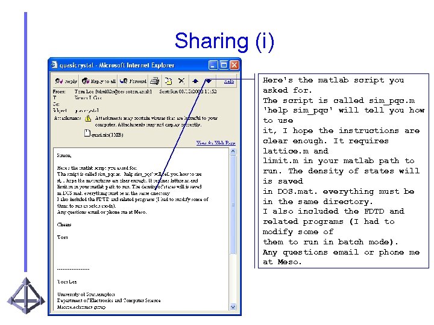
Task: Go to next message with down arrow
Action: 209,81
